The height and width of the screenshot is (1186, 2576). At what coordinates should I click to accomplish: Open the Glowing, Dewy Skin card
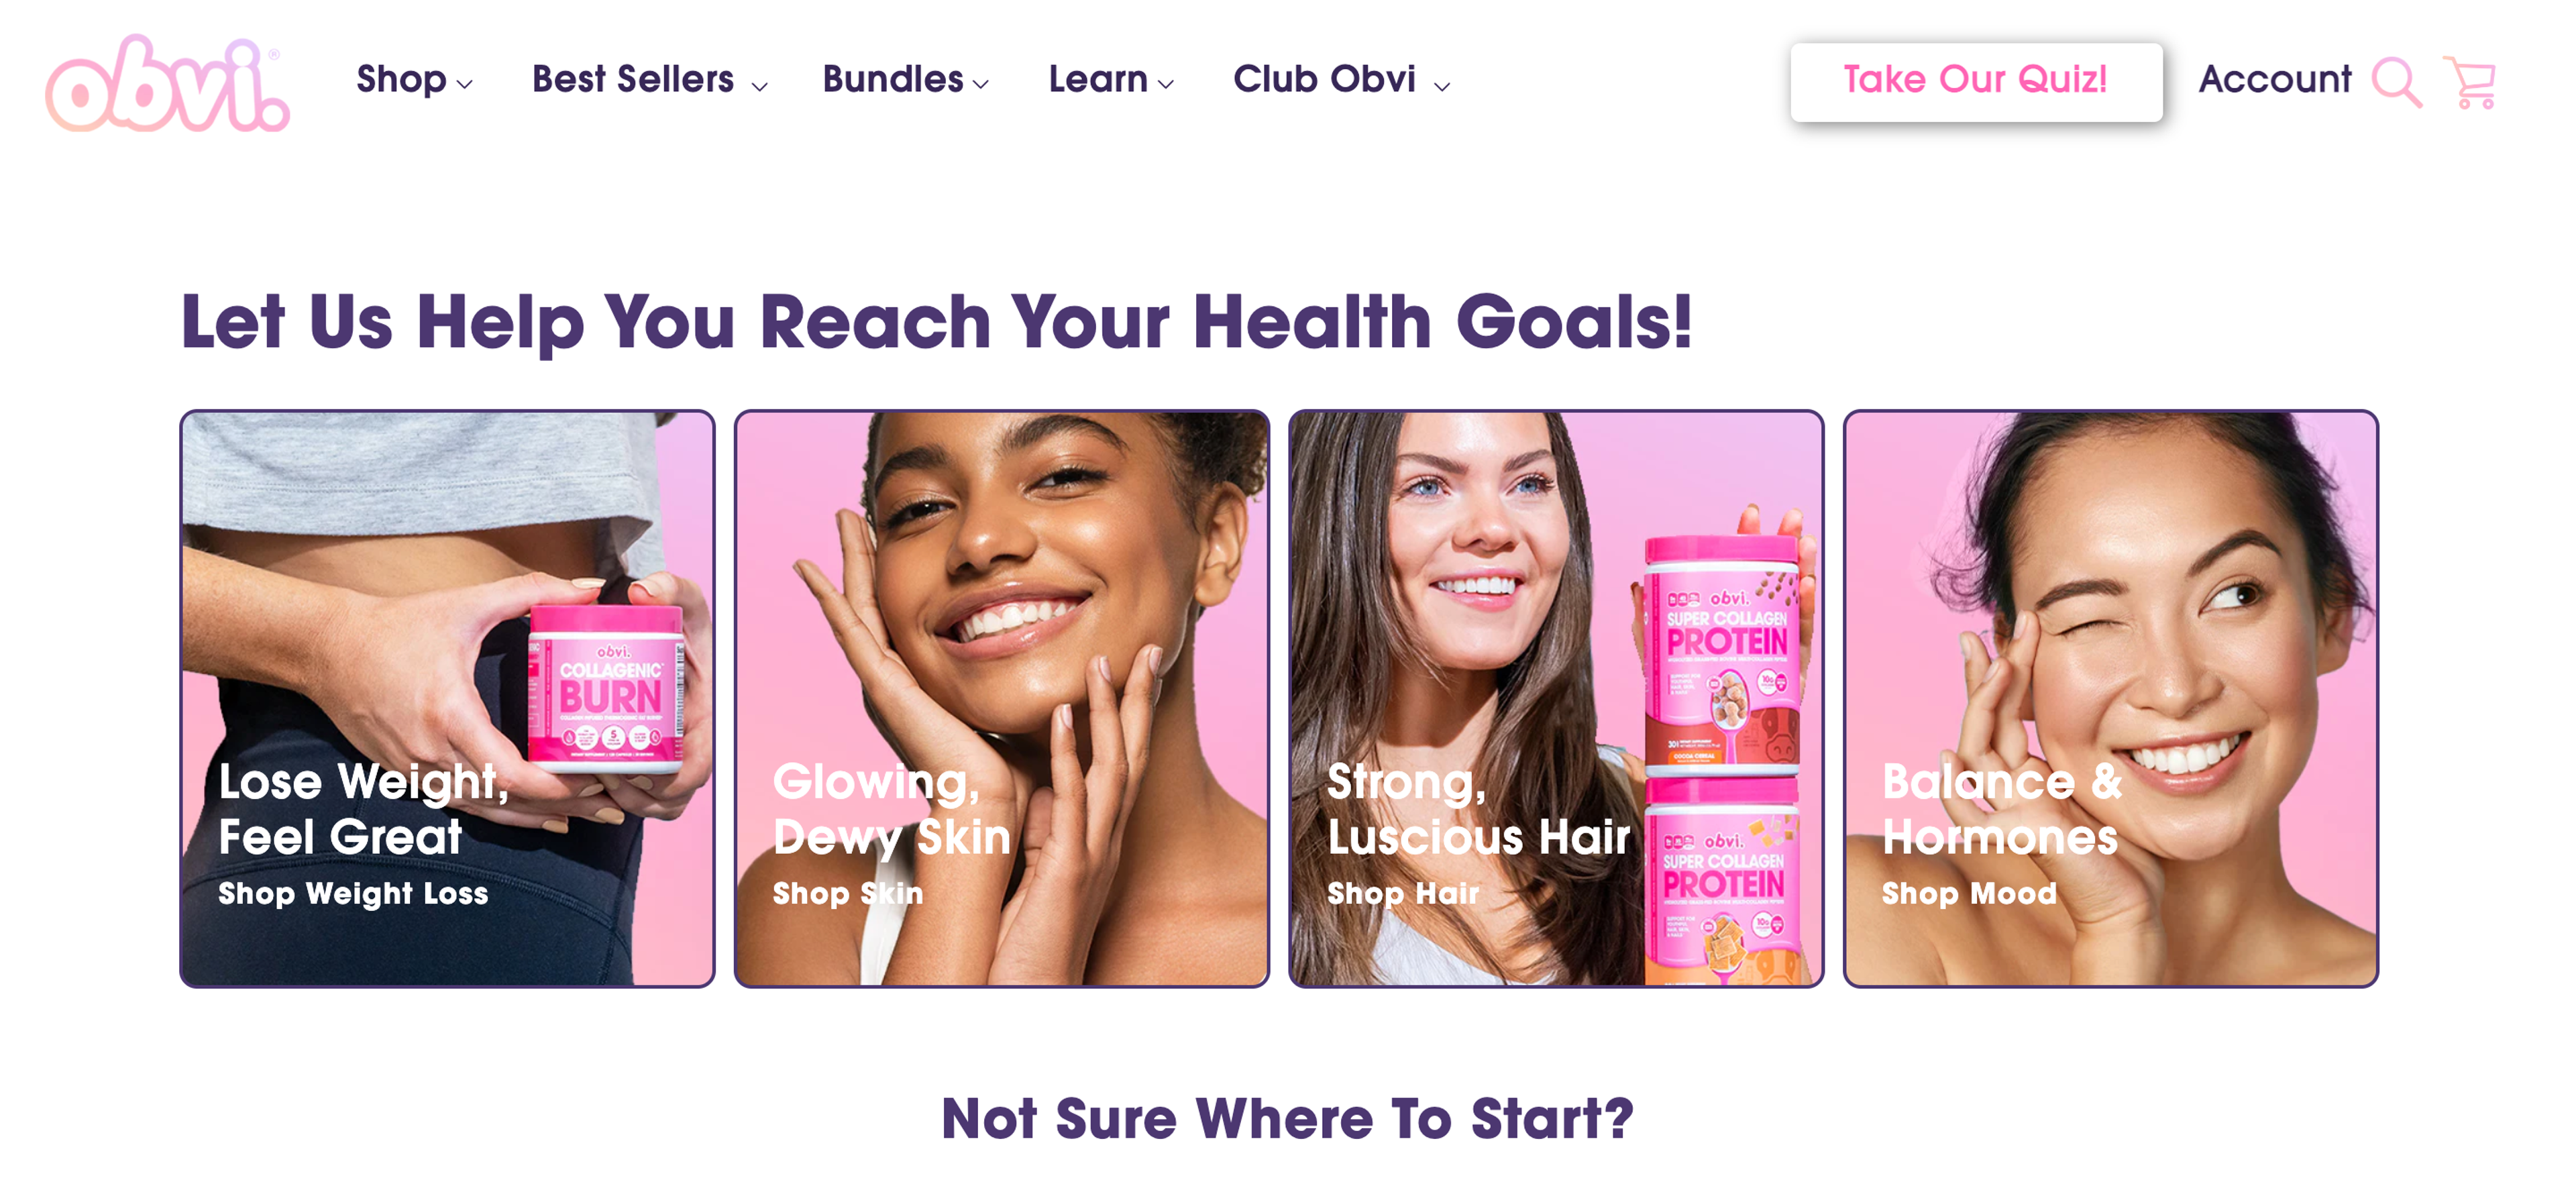point(1001,698)
